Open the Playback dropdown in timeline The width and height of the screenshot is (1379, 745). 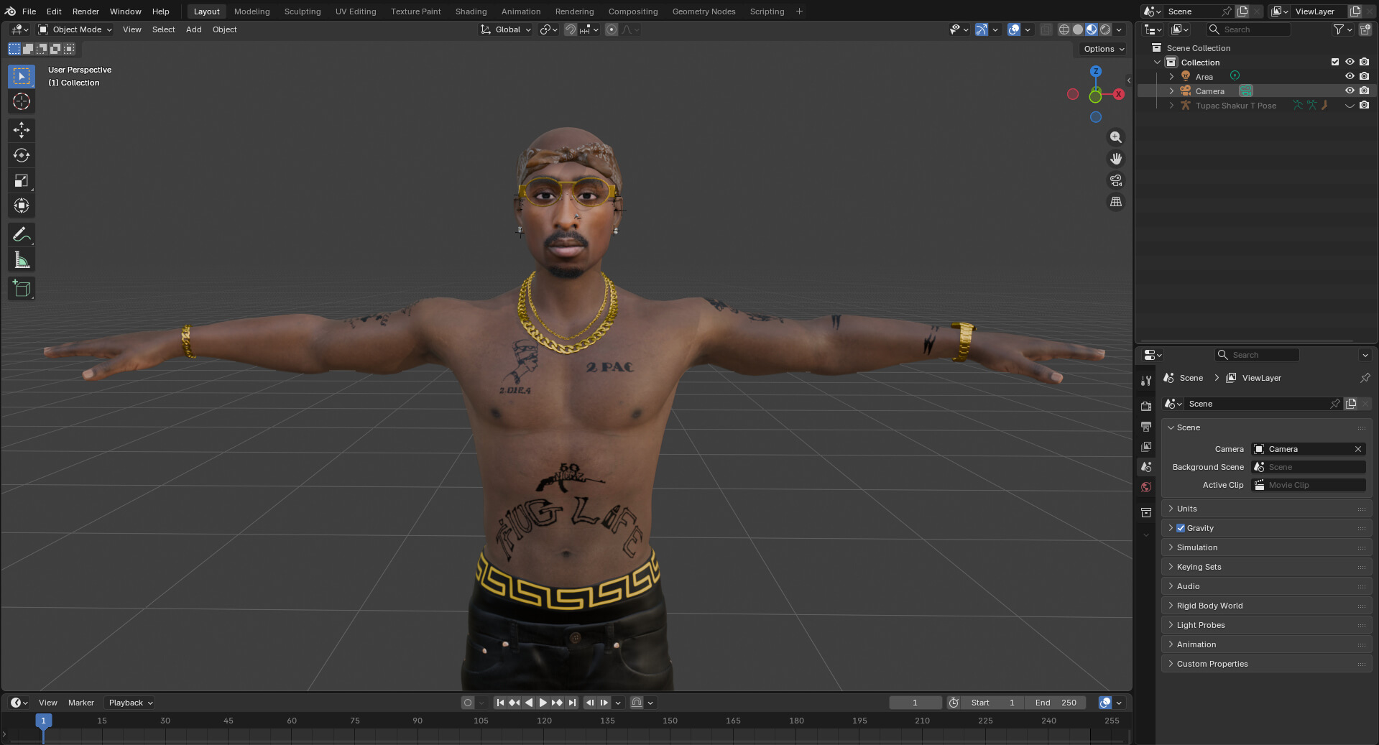pyautogui.click(x=130, y=703)
